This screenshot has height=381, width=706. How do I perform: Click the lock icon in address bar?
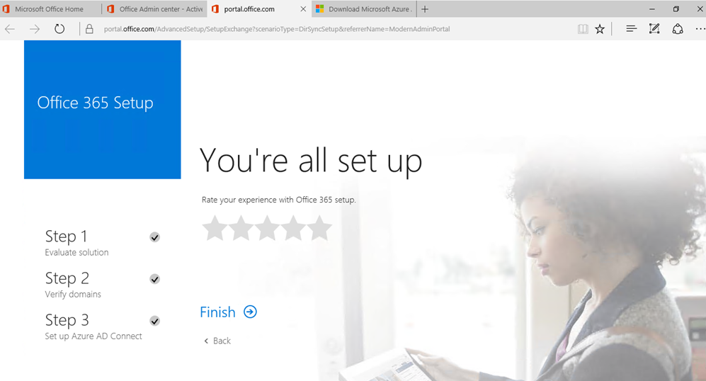tap(89, 29)
